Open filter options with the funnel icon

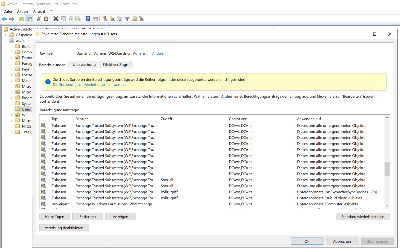coord(127,19)
